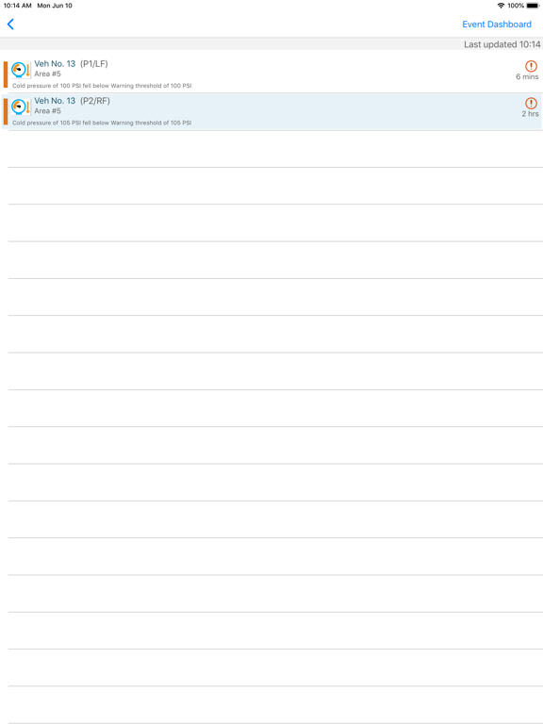This screenshot has width=543, height=724.
Task: Click the 100 PSI cold pressure warning message
Action: coord(102,86)
